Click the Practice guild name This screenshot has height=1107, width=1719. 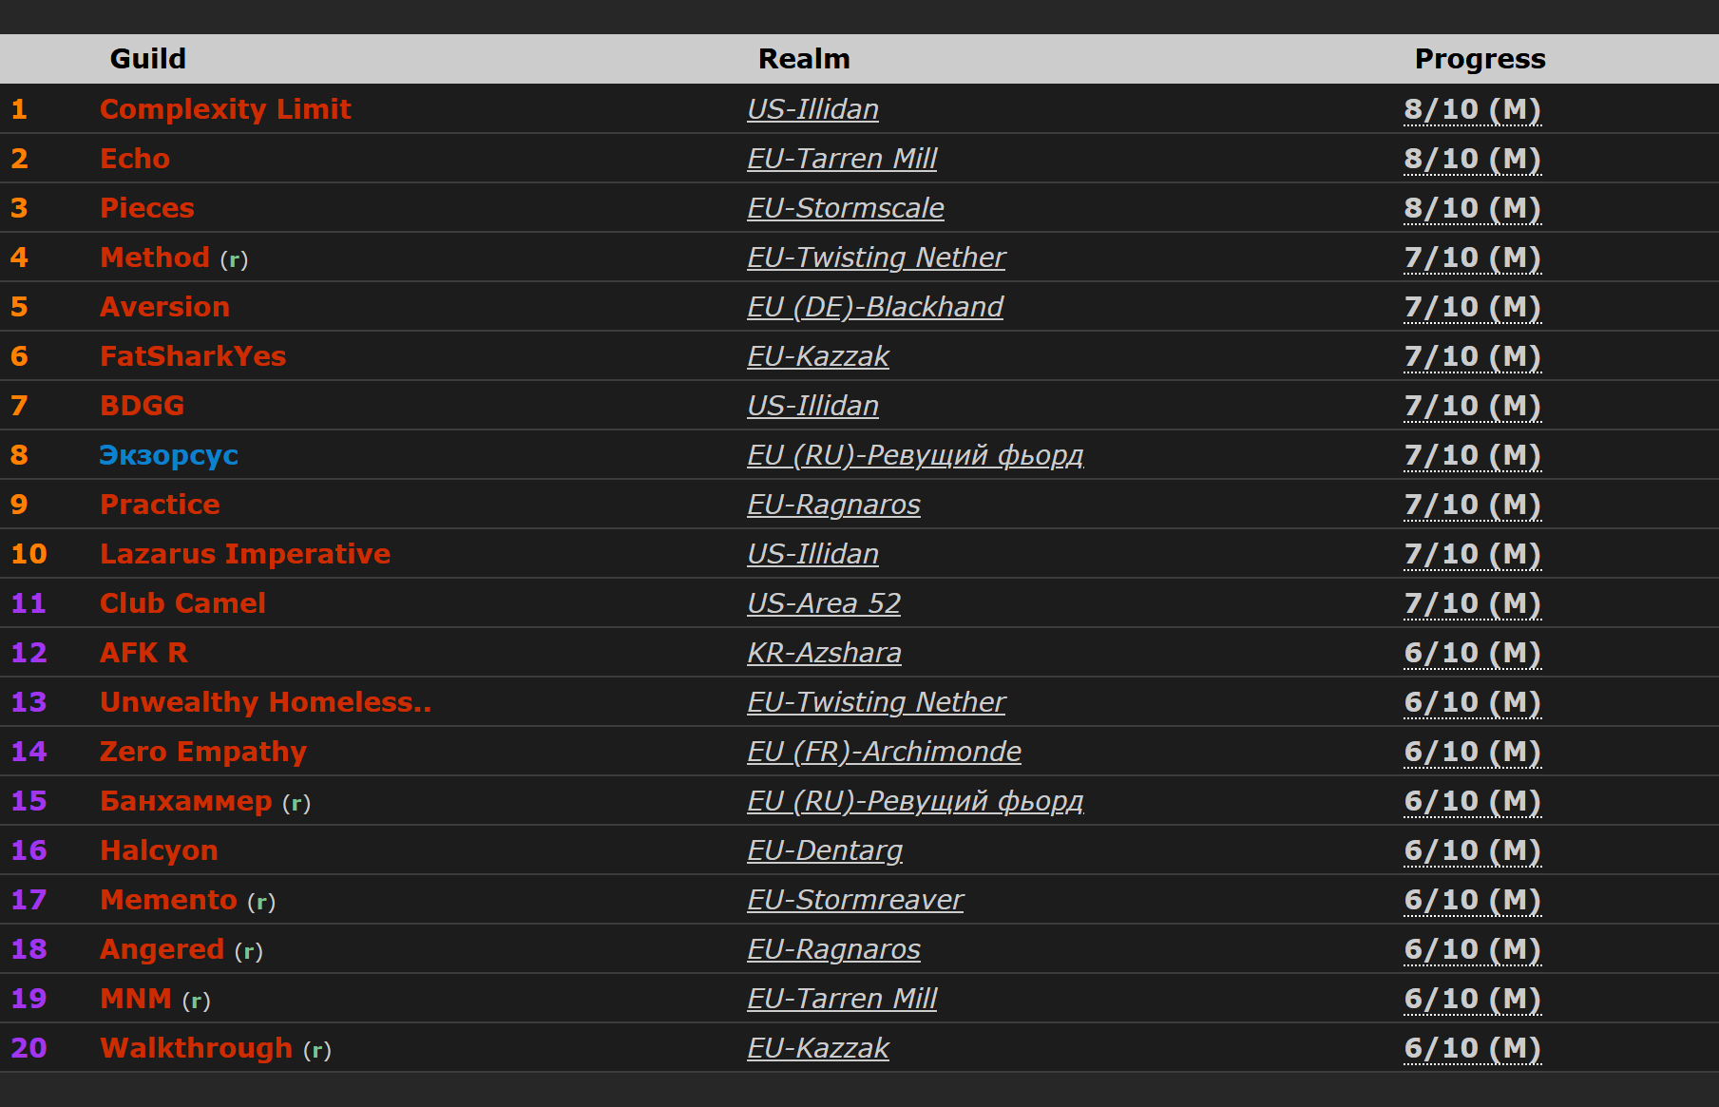(x=160, y=505)
